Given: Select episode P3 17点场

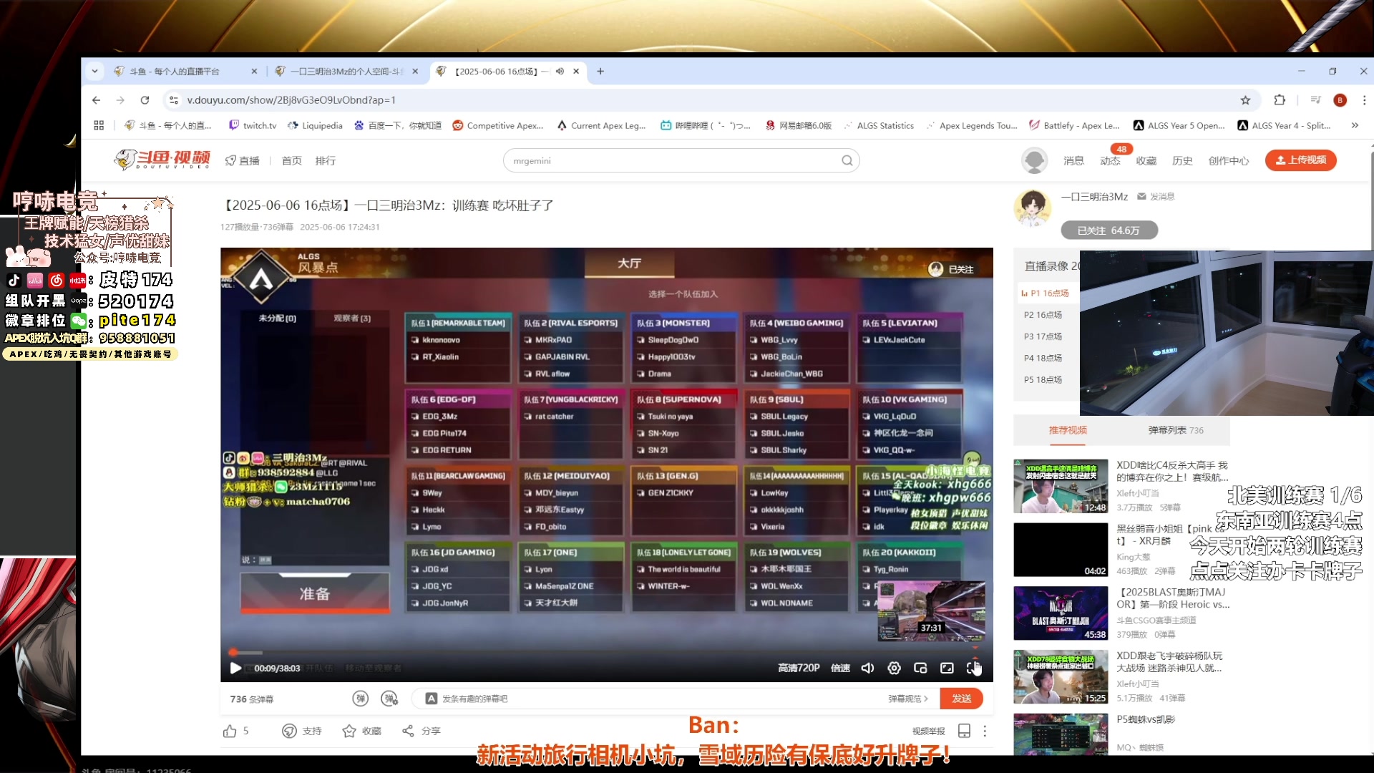Looking at the screenshot, I should point(1043,336).
